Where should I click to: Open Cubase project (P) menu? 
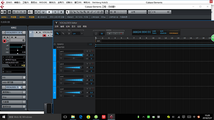25,2
